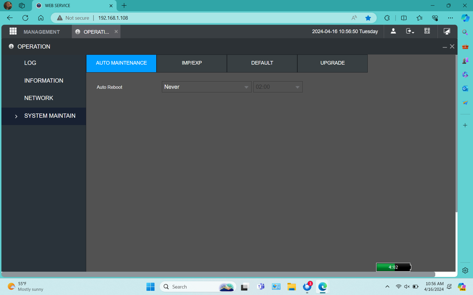Viewport: 473px width, 295px height.
Task: Click the user account icon
Action: (x=393, y=31)
